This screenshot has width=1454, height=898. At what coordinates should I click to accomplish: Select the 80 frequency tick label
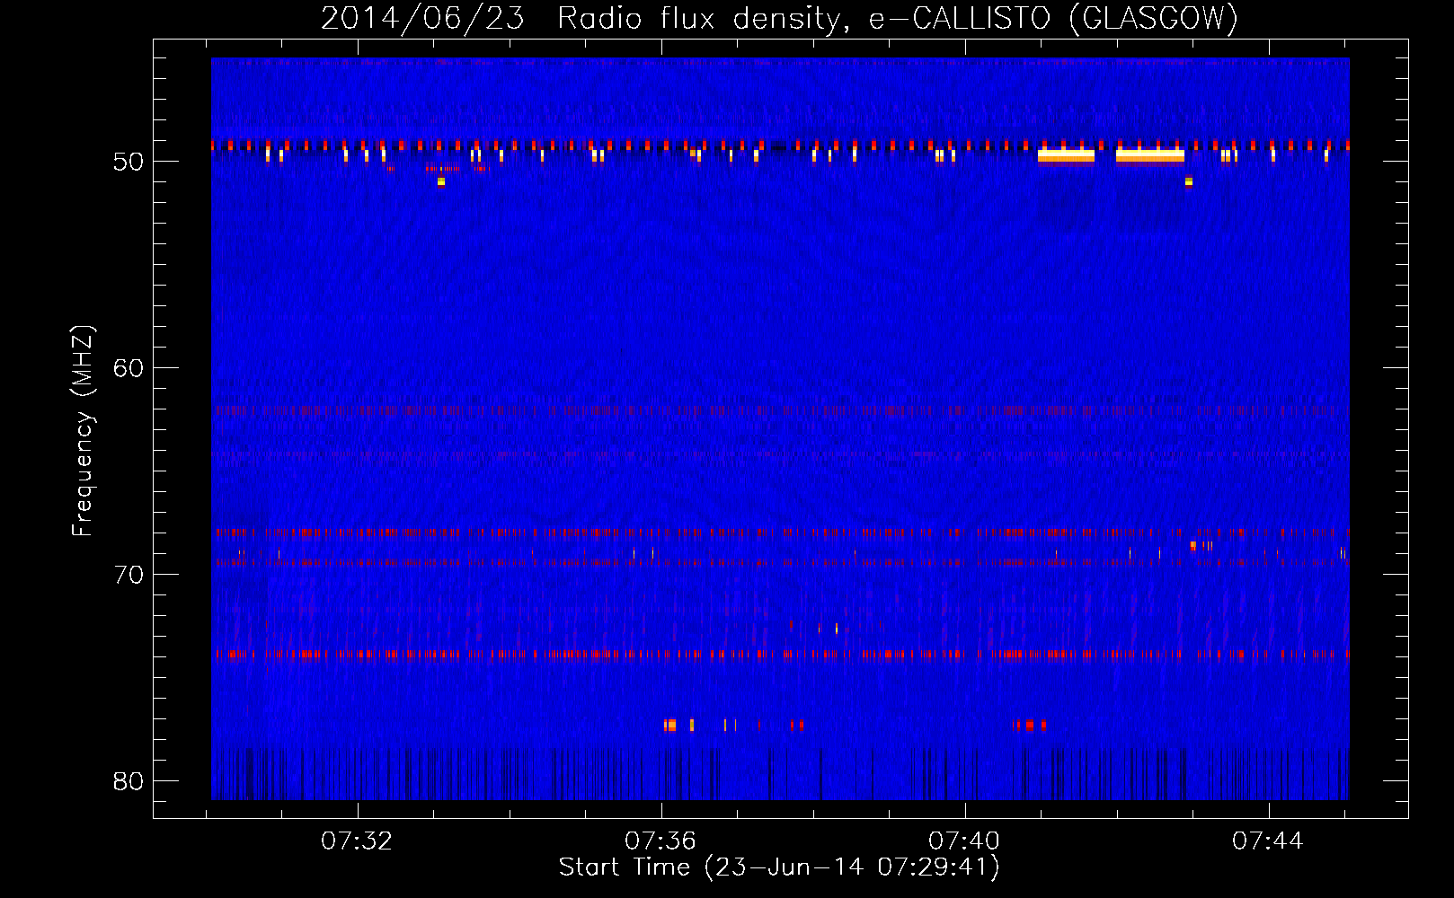pos(129,781)
